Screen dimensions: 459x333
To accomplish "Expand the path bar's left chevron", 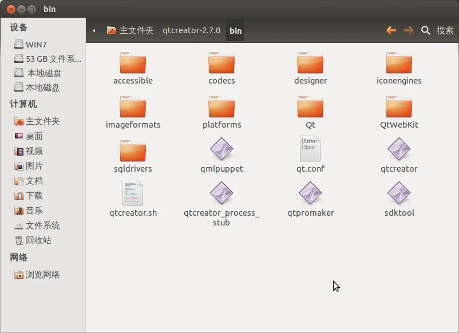I will pyautogui.click(x=94, y=30).
